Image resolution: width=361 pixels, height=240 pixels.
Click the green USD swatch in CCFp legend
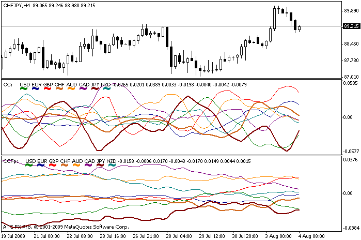(x=29, y=165)
